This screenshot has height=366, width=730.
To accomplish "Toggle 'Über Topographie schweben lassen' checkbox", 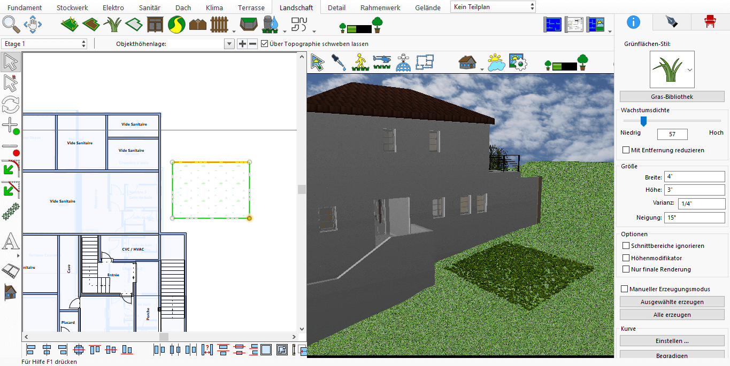I will point(265,44).
